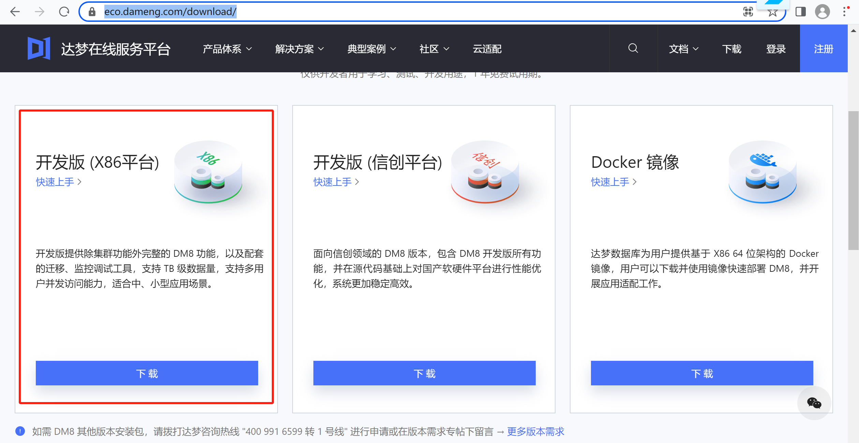Click the WeChat chat floating icon
Viewport: 859px width, 443px height.
click(x=814, y=403)
